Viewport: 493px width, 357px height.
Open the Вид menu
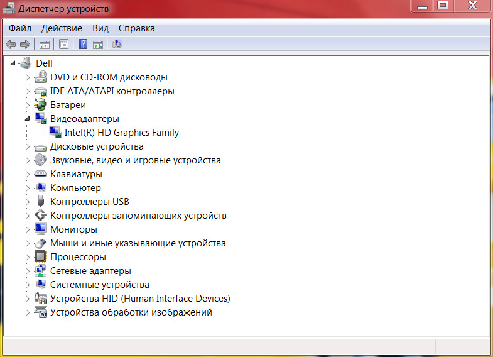100,28
